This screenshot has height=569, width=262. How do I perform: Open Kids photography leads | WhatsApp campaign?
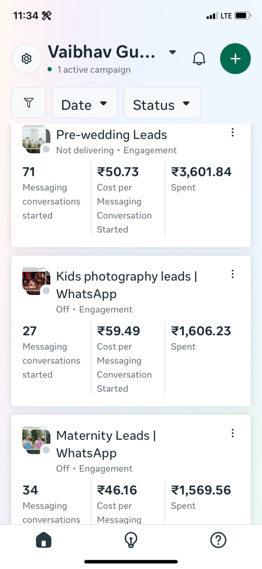click(126, 284)
